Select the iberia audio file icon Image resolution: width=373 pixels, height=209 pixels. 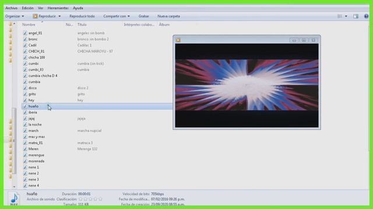click(25, 112)
